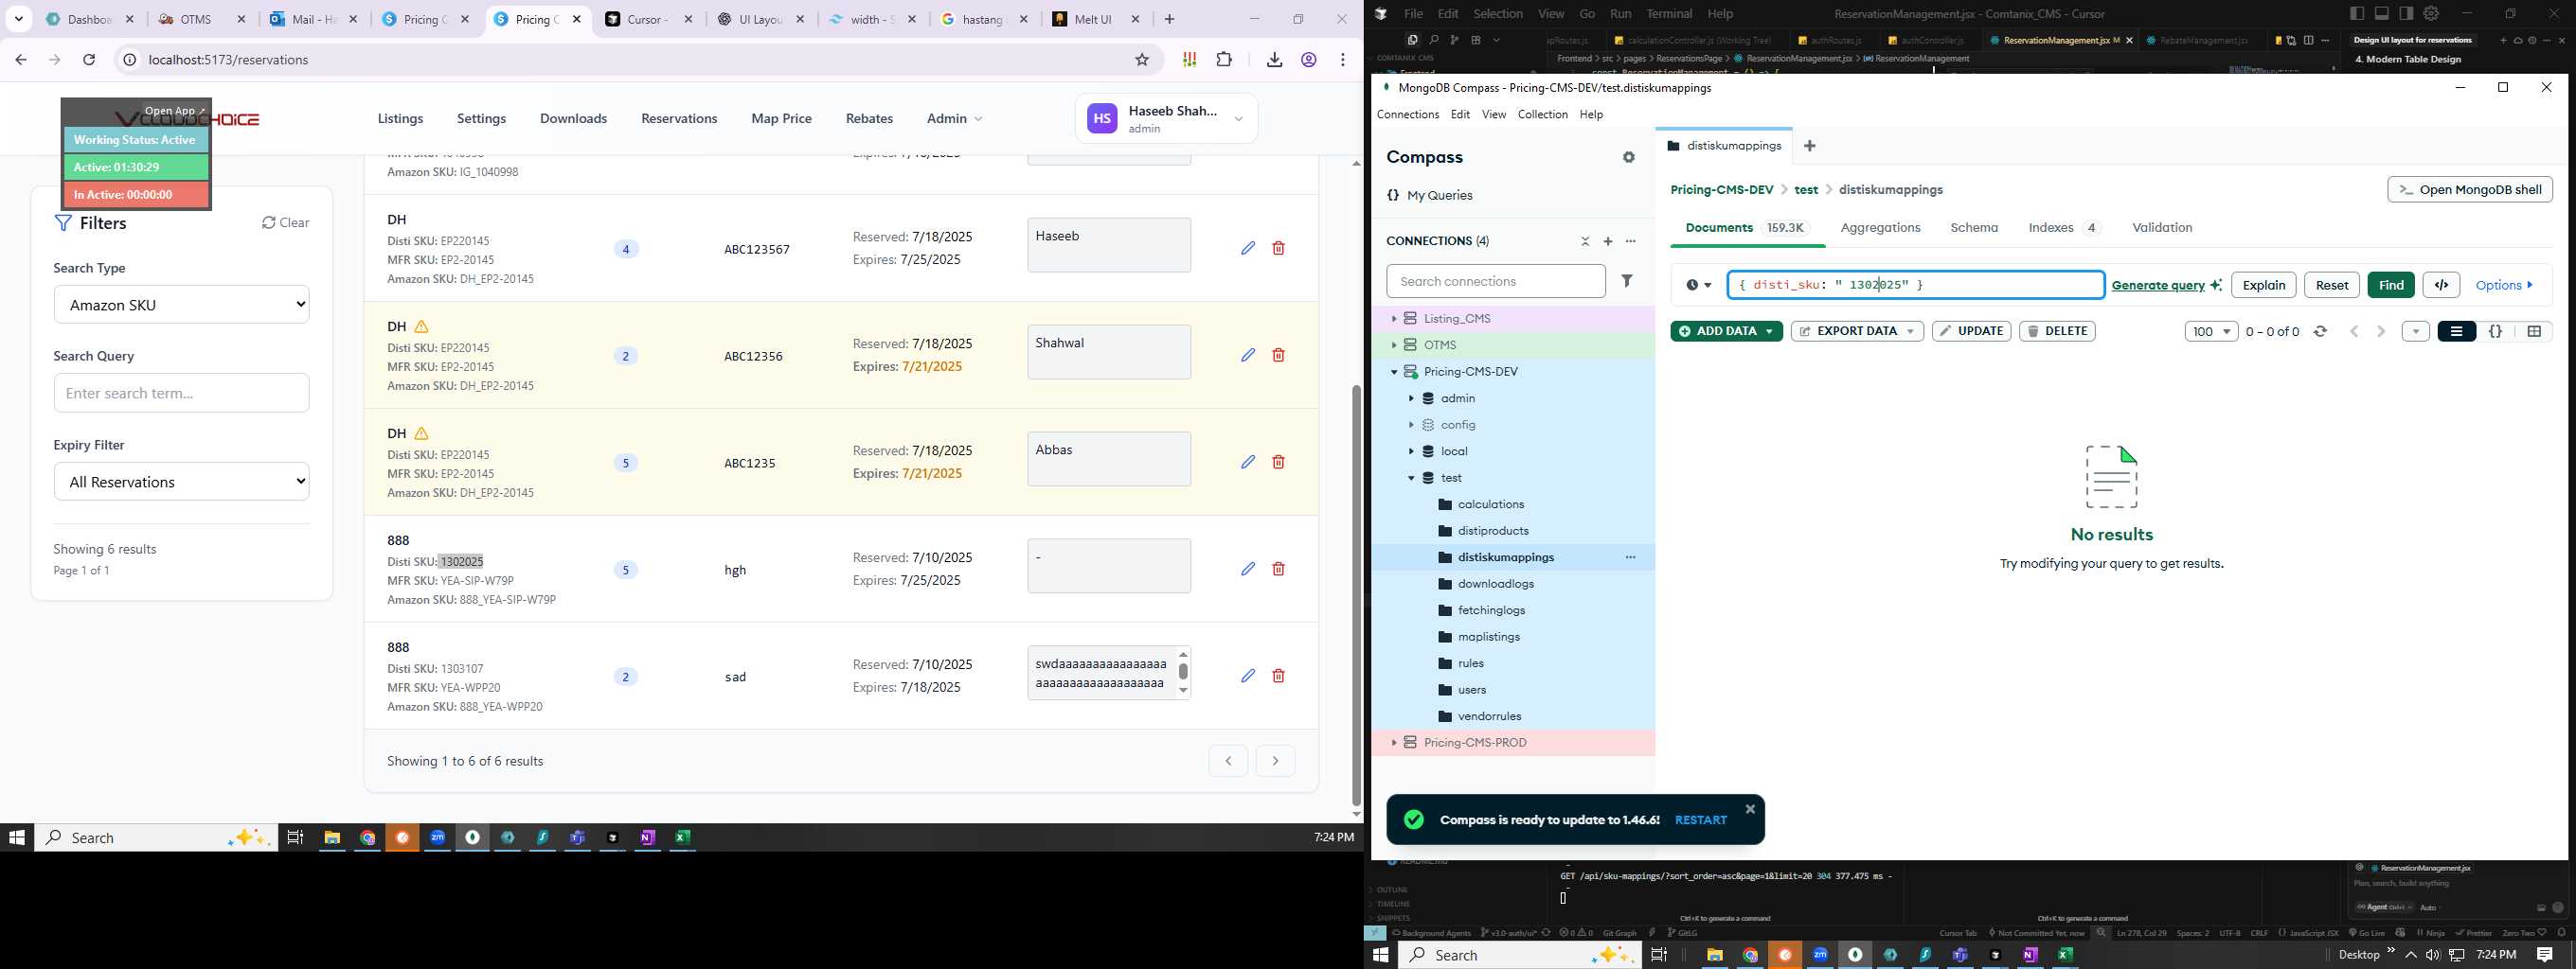This screenshot has height=969, width=2576.
Task: Go to Map Price nav item
Action: (x=781, y=119)
